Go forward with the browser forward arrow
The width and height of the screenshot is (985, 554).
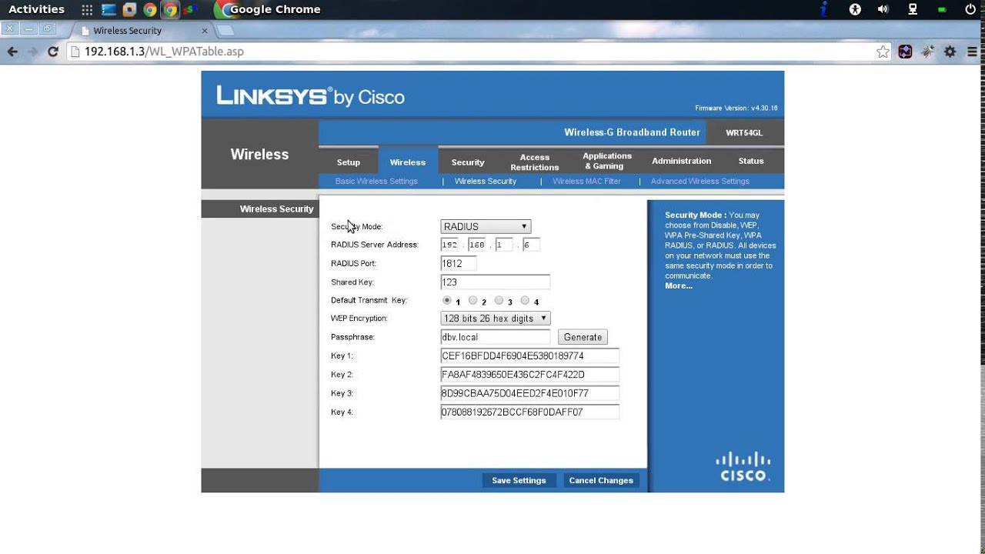pos(32,52)
